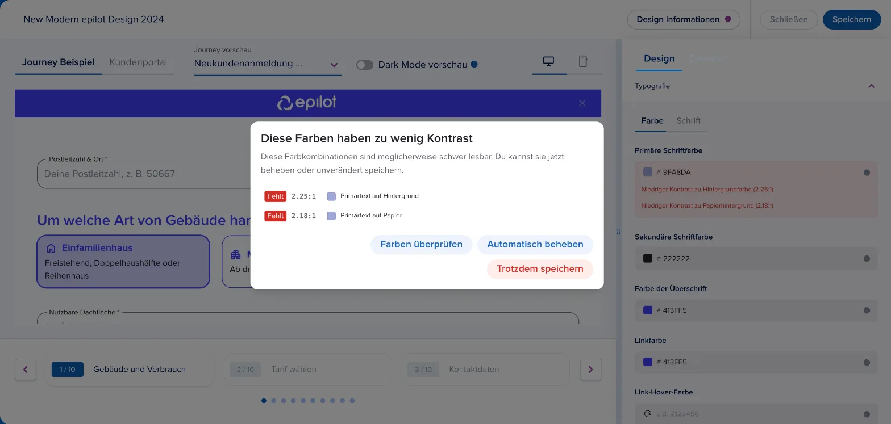Go to next step with right arrow

click(590, 370)
